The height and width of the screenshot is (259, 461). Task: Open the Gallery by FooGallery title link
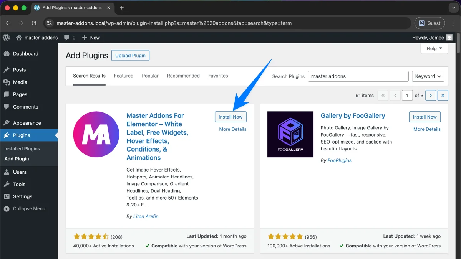coord(353,115)
